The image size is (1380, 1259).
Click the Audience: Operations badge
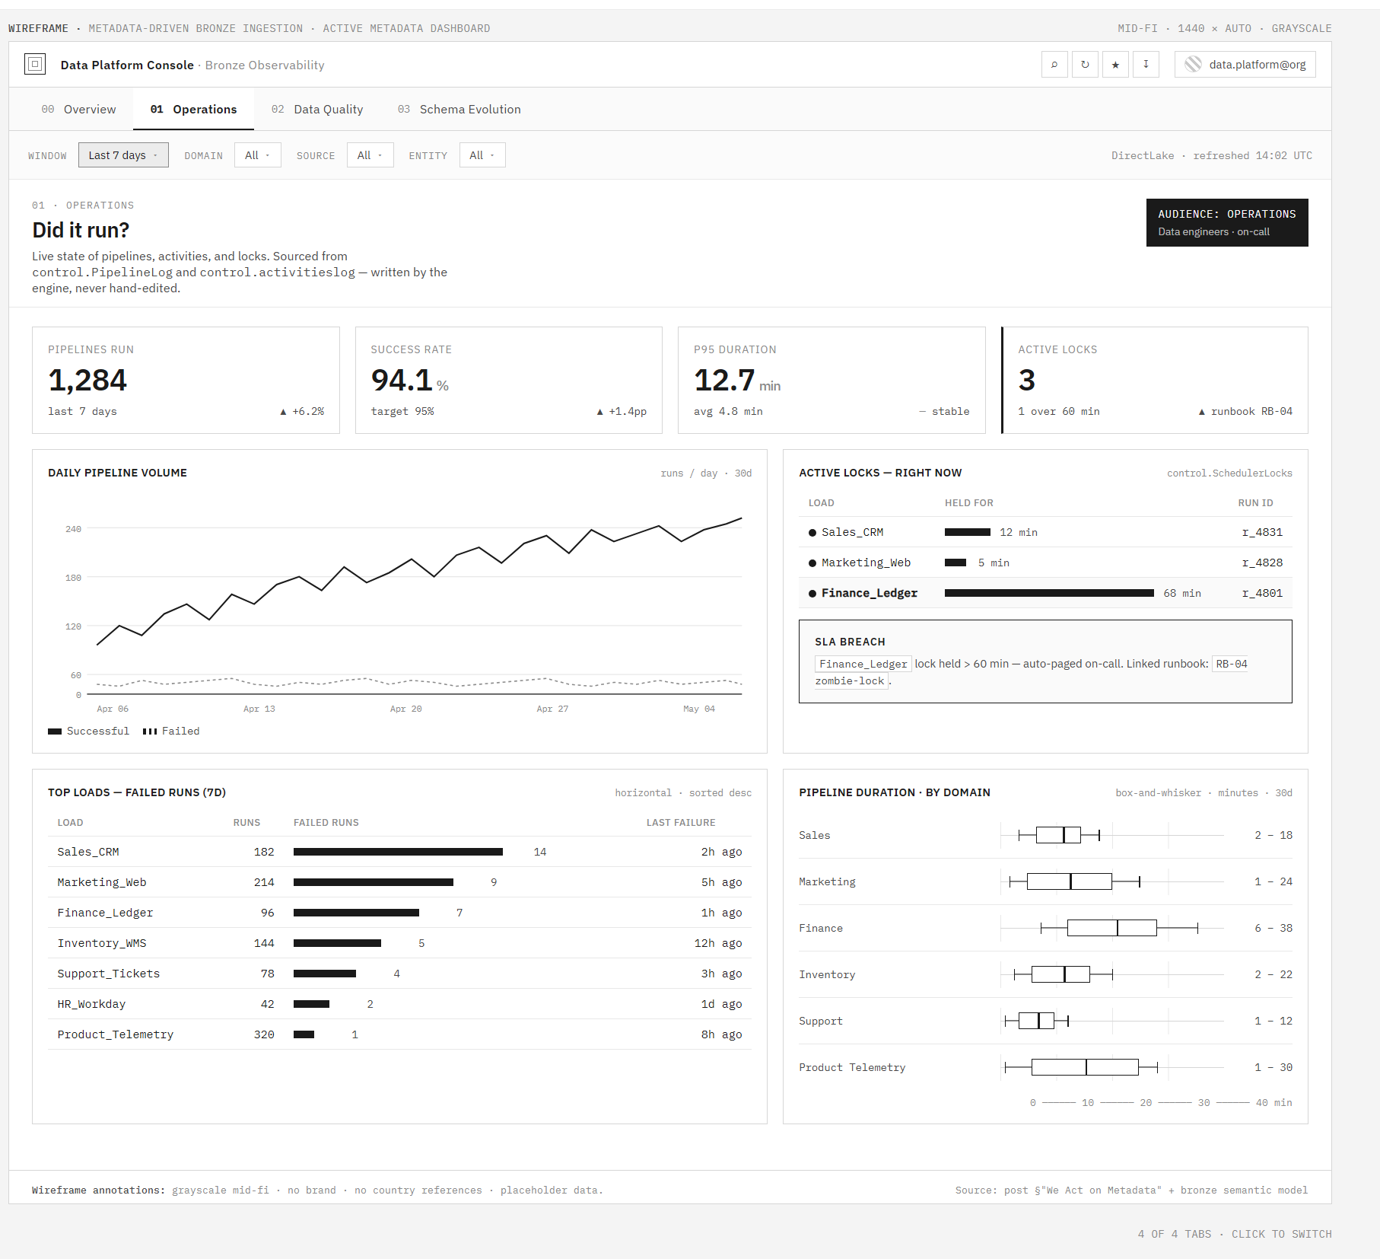tap(1227, 222)
